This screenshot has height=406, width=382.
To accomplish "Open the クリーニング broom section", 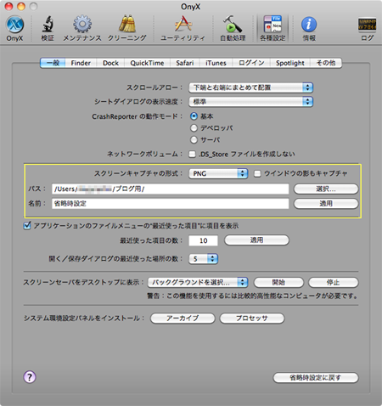I will 126,28.
